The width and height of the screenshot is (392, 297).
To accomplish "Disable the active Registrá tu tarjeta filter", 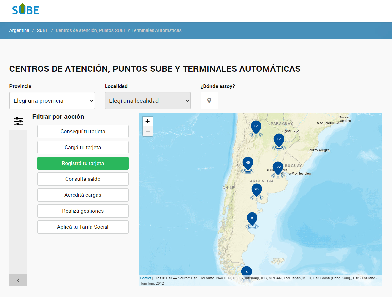I will [x=83, y=163].
